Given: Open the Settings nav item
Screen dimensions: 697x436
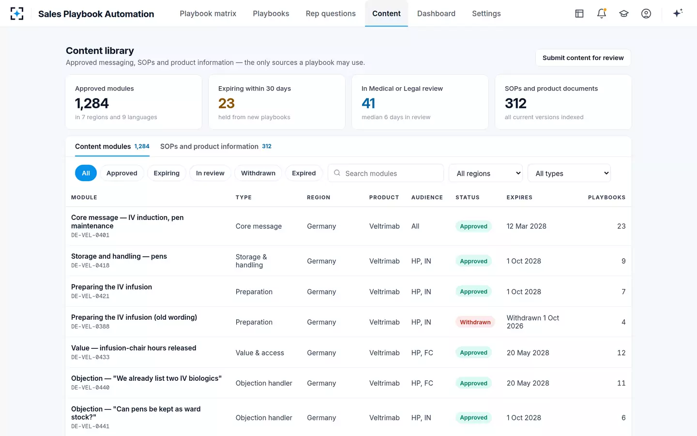Looking at the screenshot, I should (x=486, y=14).
